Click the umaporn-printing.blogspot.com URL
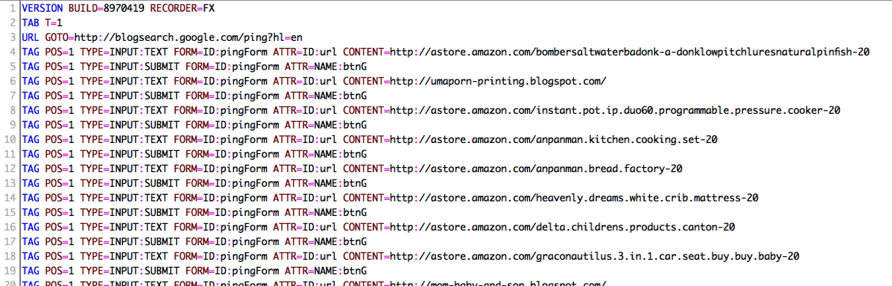 [498, 80]
